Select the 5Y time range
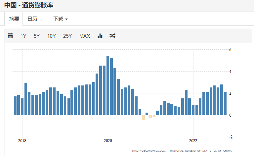 [x=36, y=36]
